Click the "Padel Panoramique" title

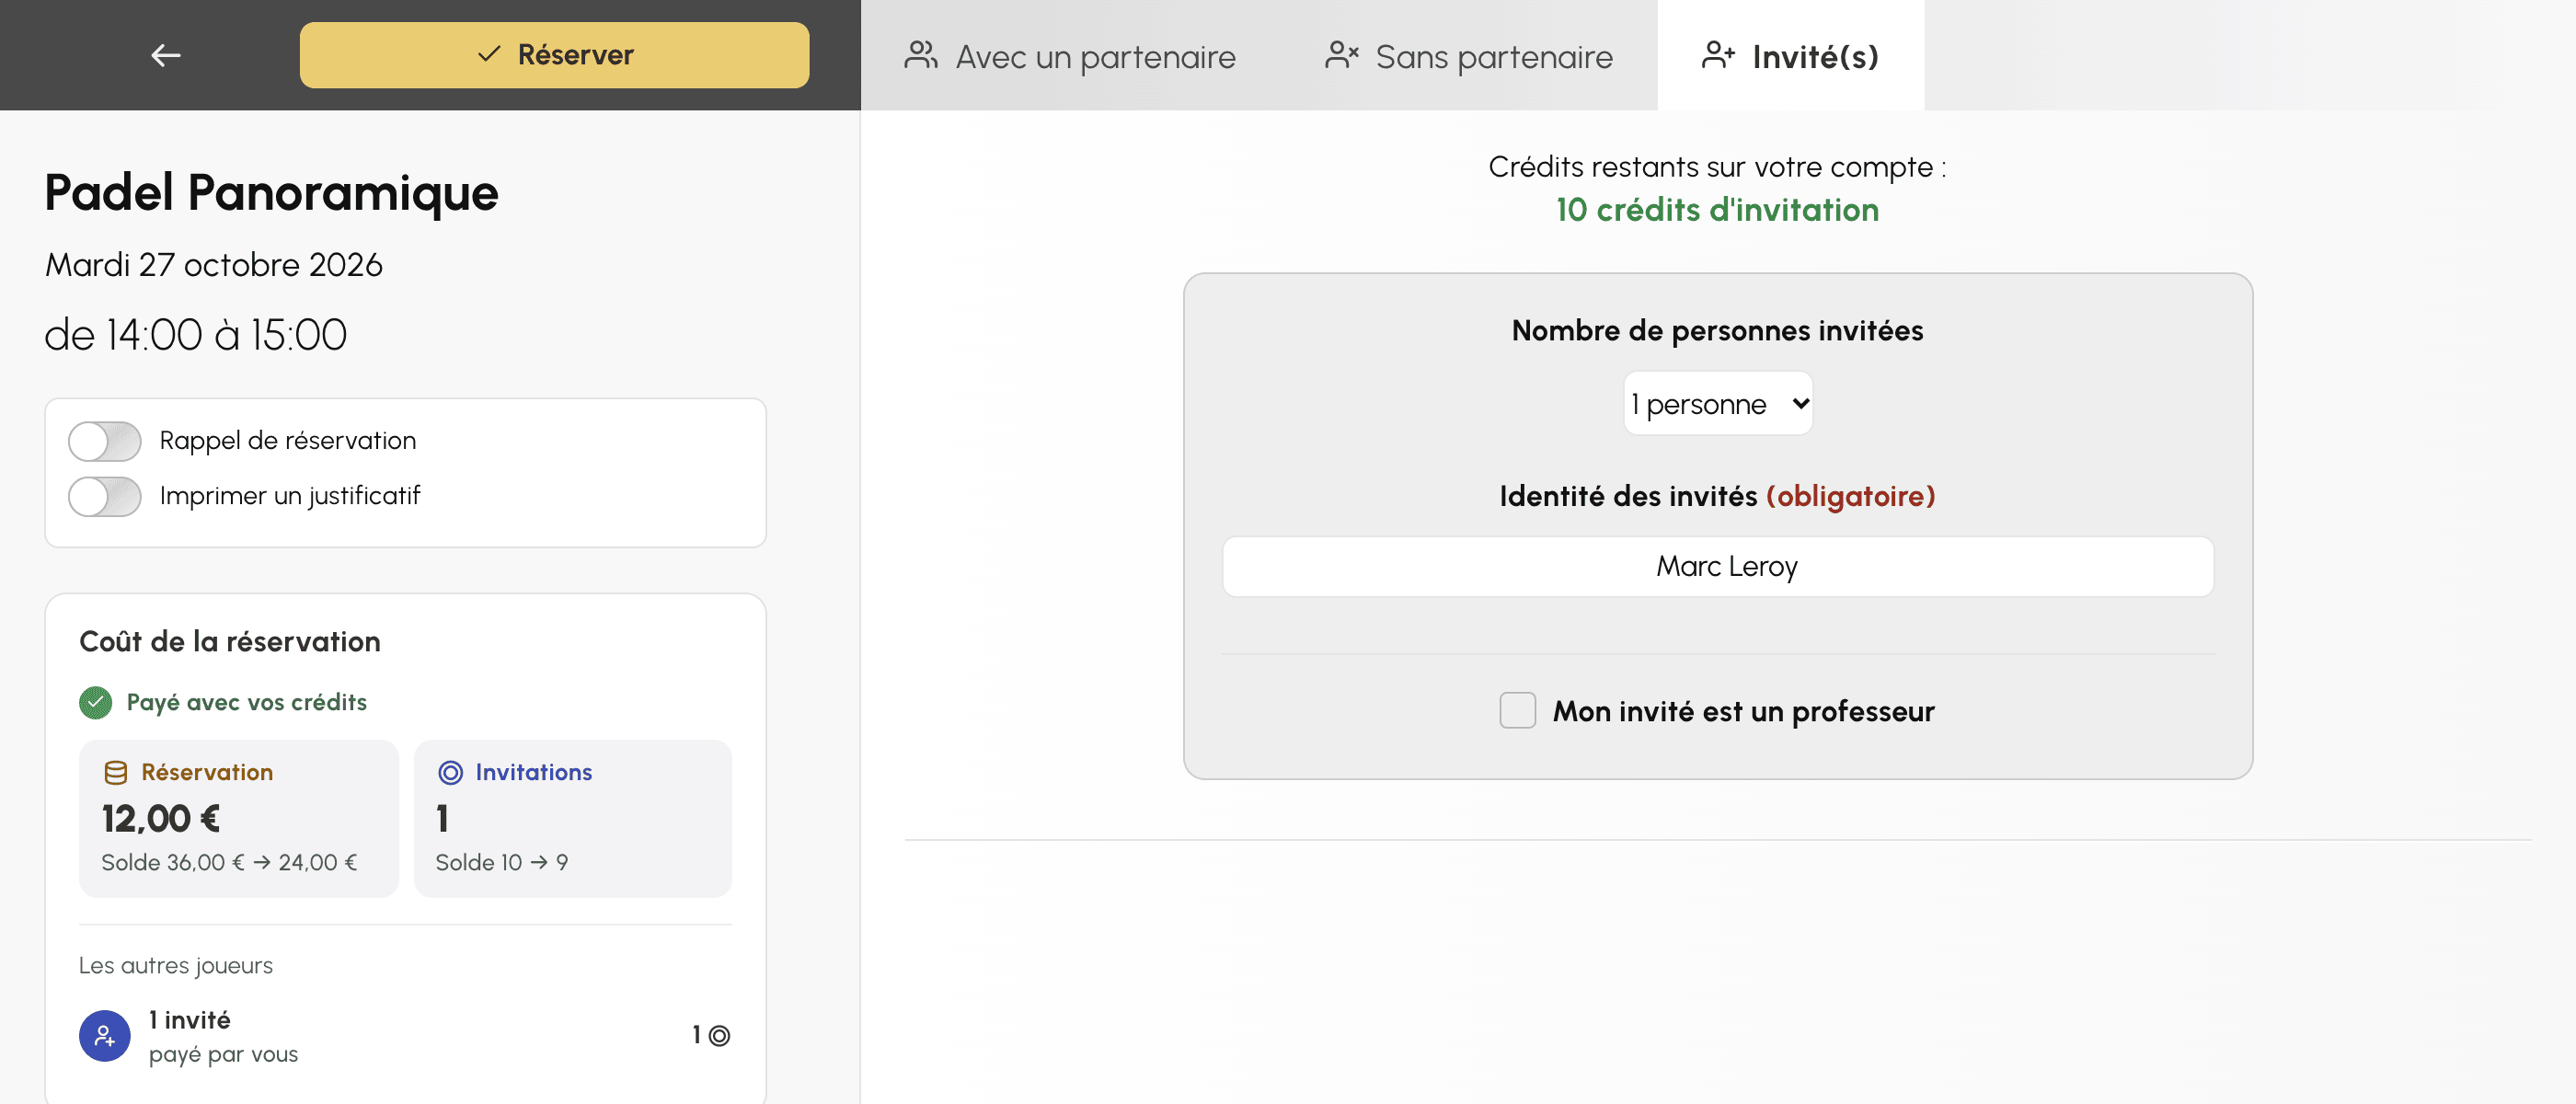271,192
